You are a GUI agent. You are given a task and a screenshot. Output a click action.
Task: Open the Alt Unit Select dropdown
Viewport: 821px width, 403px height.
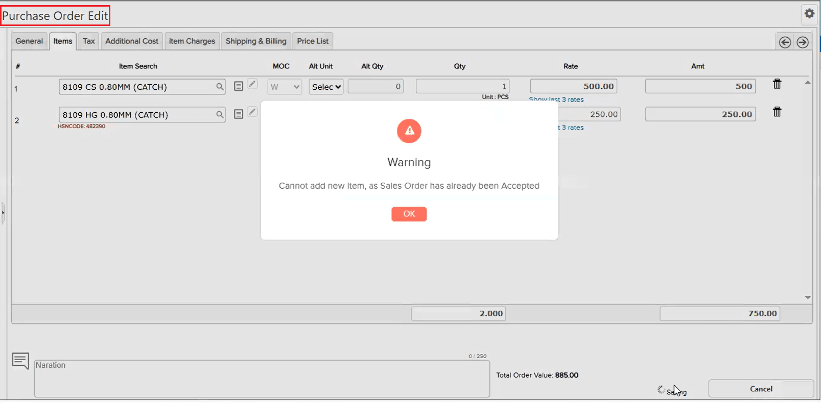tap(326, 87)
